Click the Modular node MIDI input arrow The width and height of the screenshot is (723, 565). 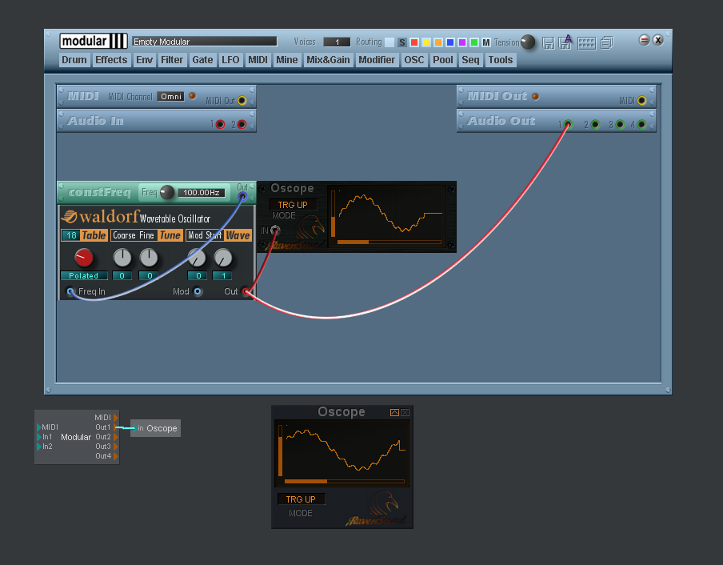pyautogui.click(x=38, y=427)
